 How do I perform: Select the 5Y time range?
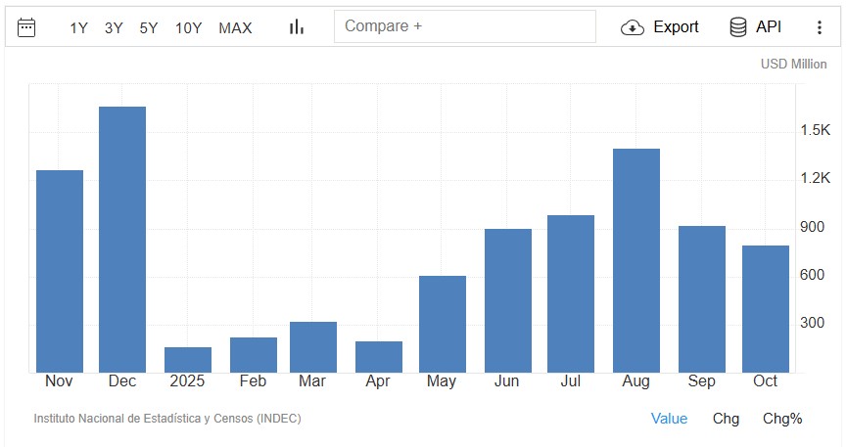(149, 28)
